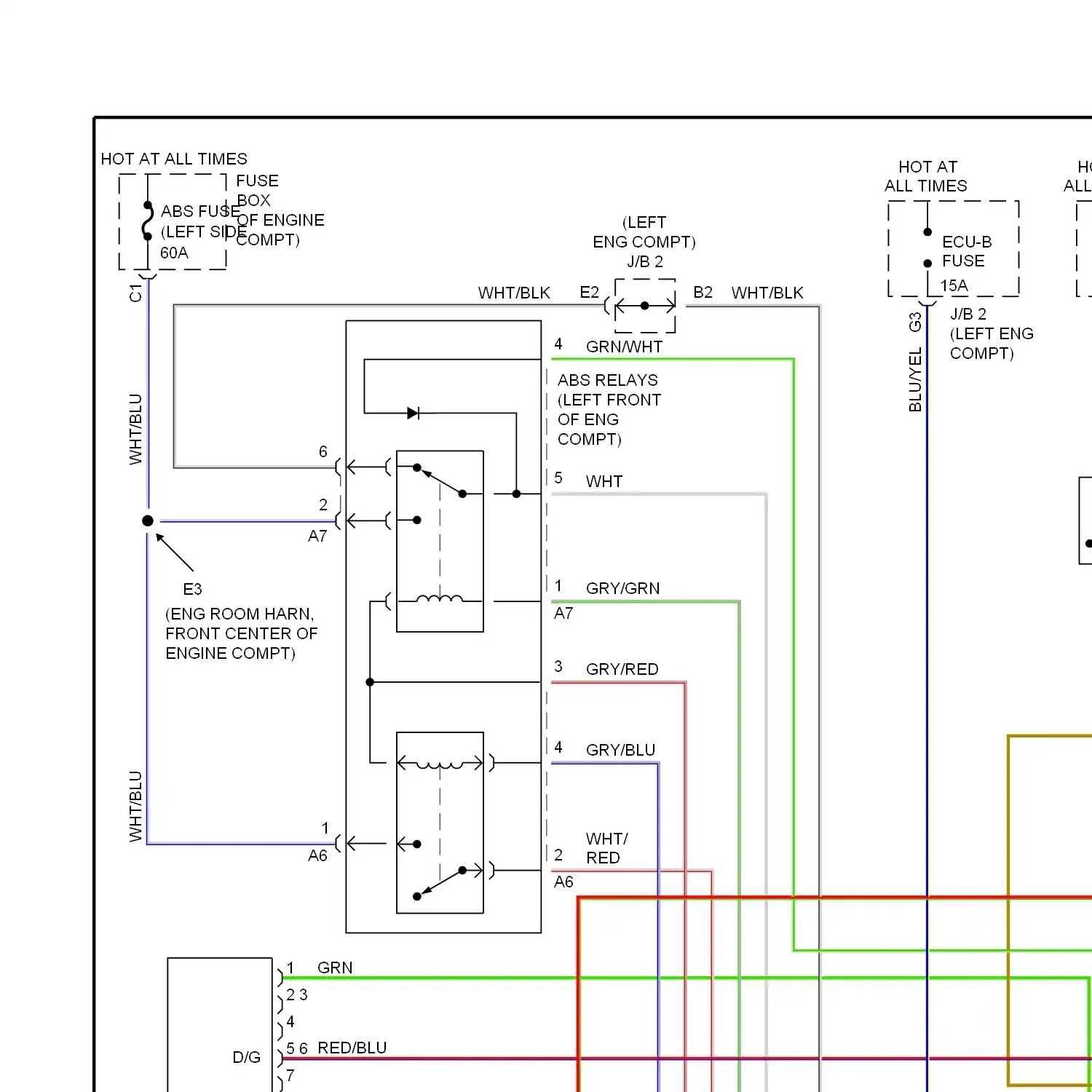Click the J/B 2 junction connector symbol
The image size is (1092, 1092).
[x=645, y=306]
